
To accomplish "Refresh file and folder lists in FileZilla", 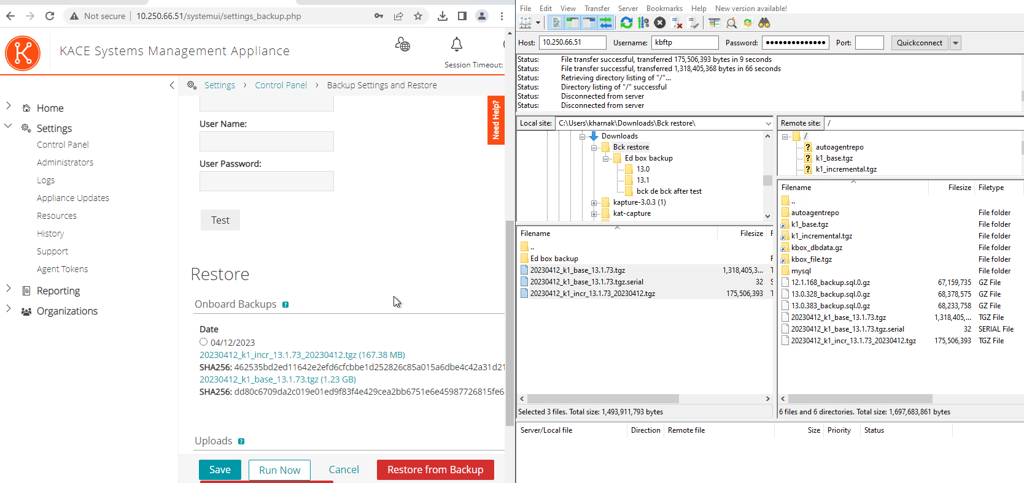I will (627, 23).
